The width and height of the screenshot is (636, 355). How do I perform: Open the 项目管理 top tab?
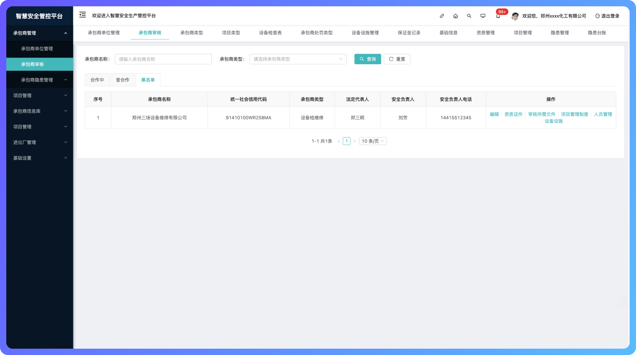[523, 33]
